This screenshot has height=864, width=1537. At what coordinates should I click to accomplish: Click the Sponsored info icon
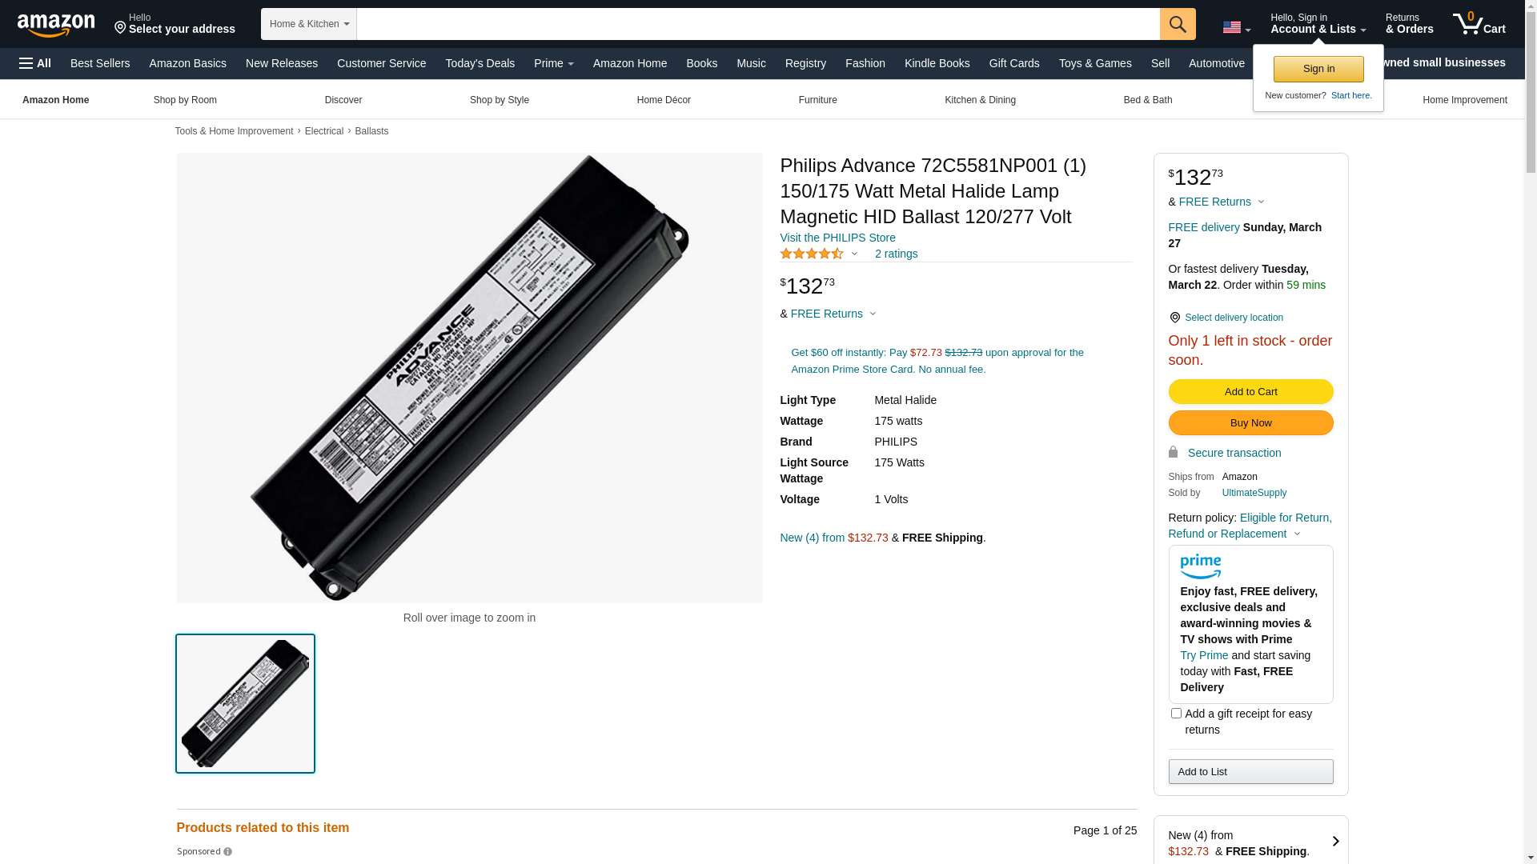(x=228, y=852)
